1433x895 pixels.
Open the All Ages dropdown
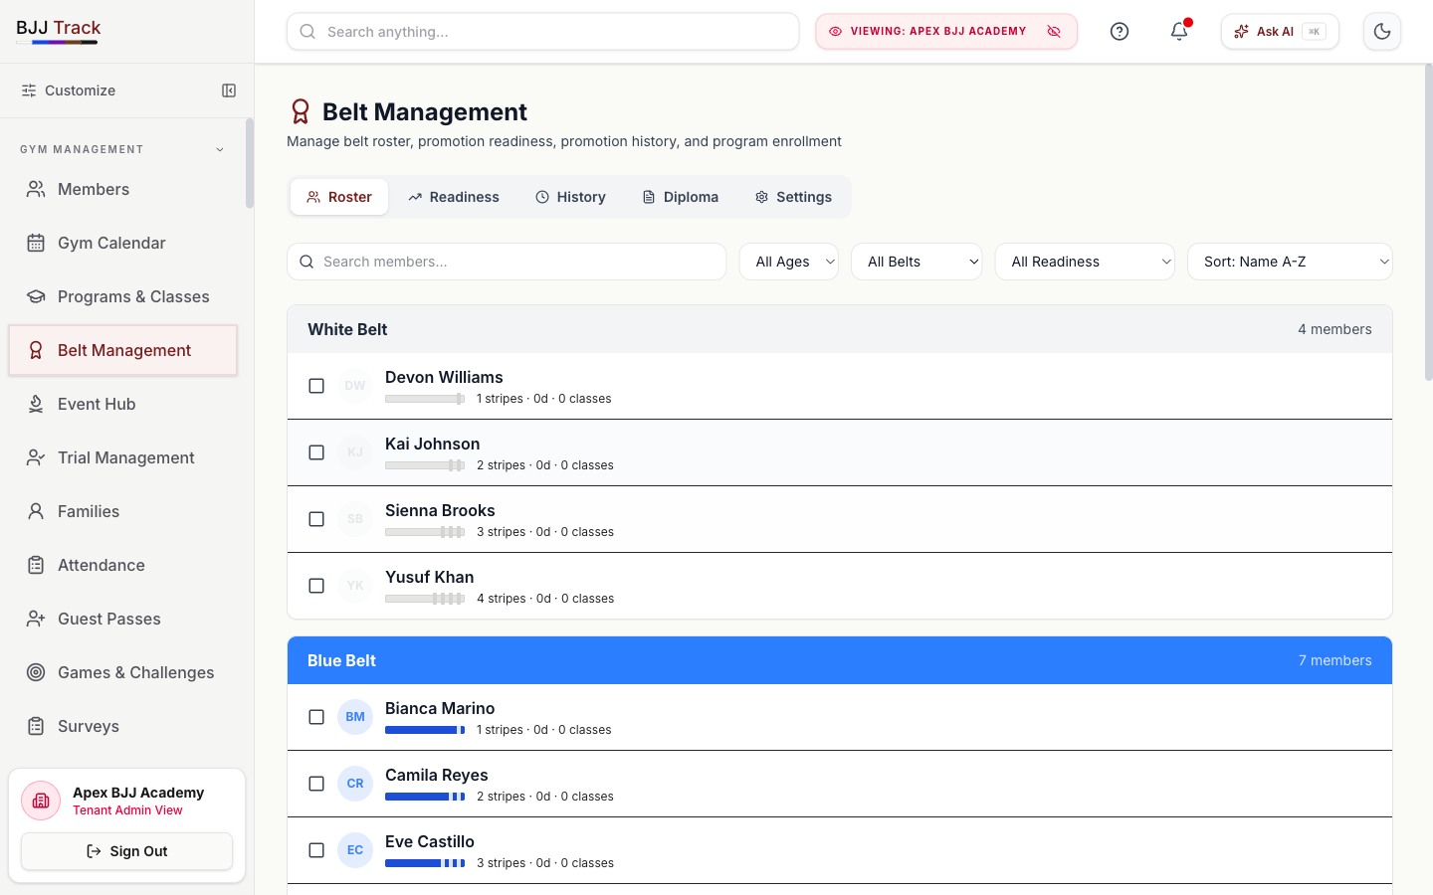[789, 262]
